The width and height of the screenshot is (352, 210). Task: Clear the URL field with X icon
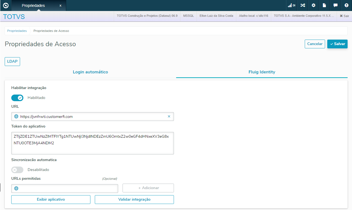pyautogui.click(x=169, y=117)
